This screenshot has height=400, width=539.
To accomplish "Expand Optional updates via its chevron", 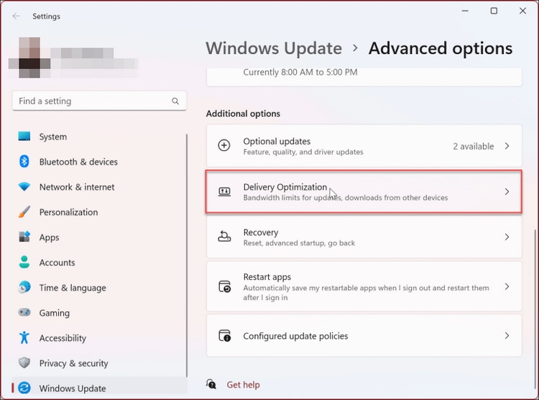I will (x=507, y=146).
